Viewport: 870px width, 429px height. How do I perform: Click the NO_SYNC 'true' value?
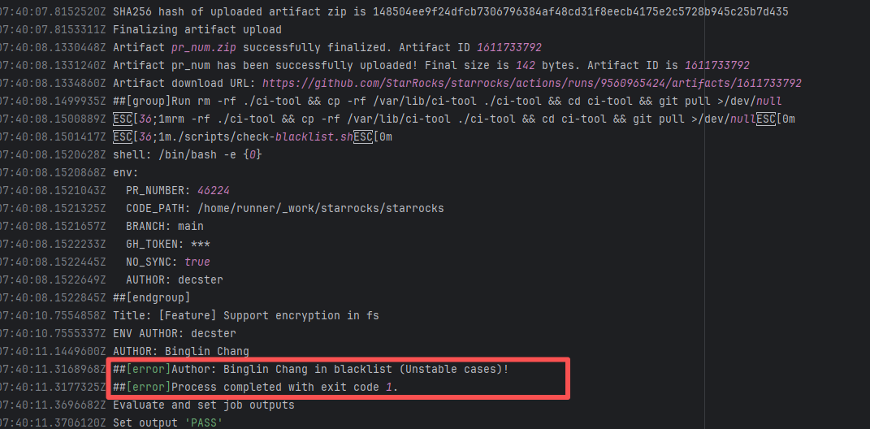coord(197,262)
